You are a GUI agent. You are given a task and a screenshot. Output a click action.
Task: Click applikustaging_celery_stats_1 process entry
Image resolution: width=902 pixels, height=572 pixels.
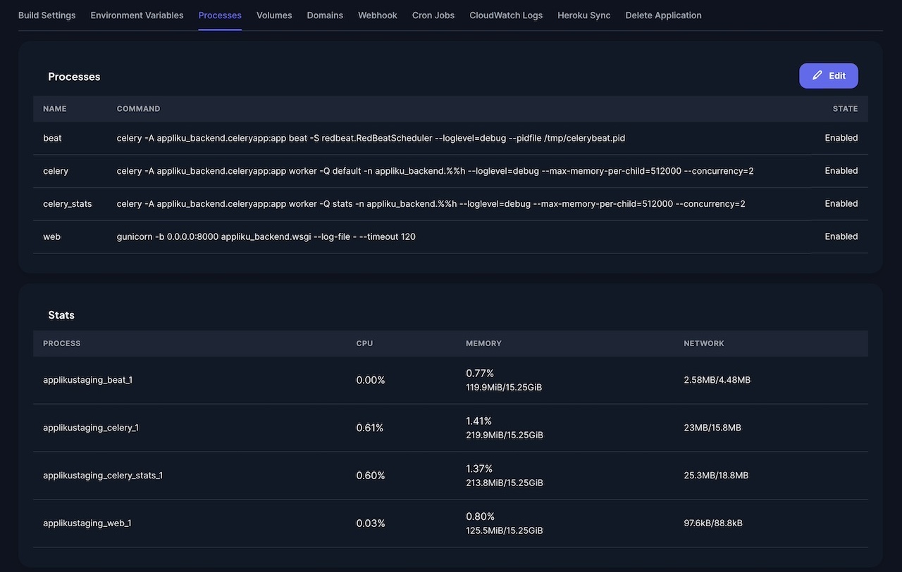[103, 476]
